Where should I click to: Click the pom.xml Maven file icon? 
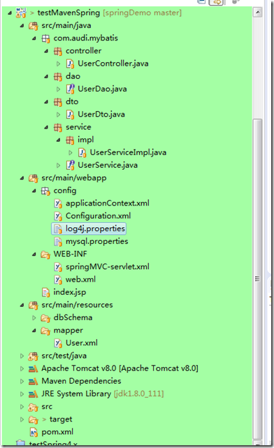pyautogui.click(x=34, y=433)
